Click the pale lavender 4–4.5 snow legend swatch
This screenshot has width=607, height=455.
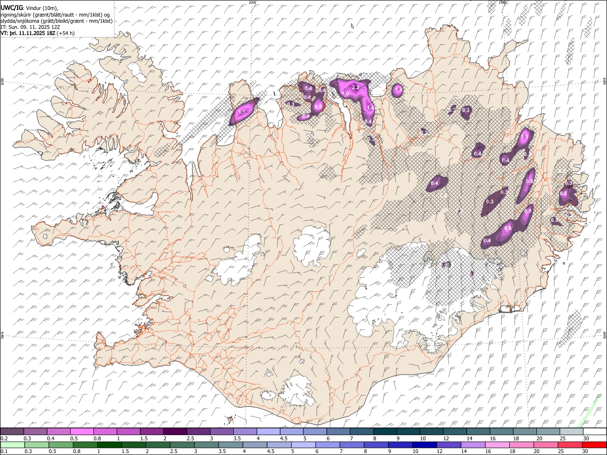coord(268,431)
